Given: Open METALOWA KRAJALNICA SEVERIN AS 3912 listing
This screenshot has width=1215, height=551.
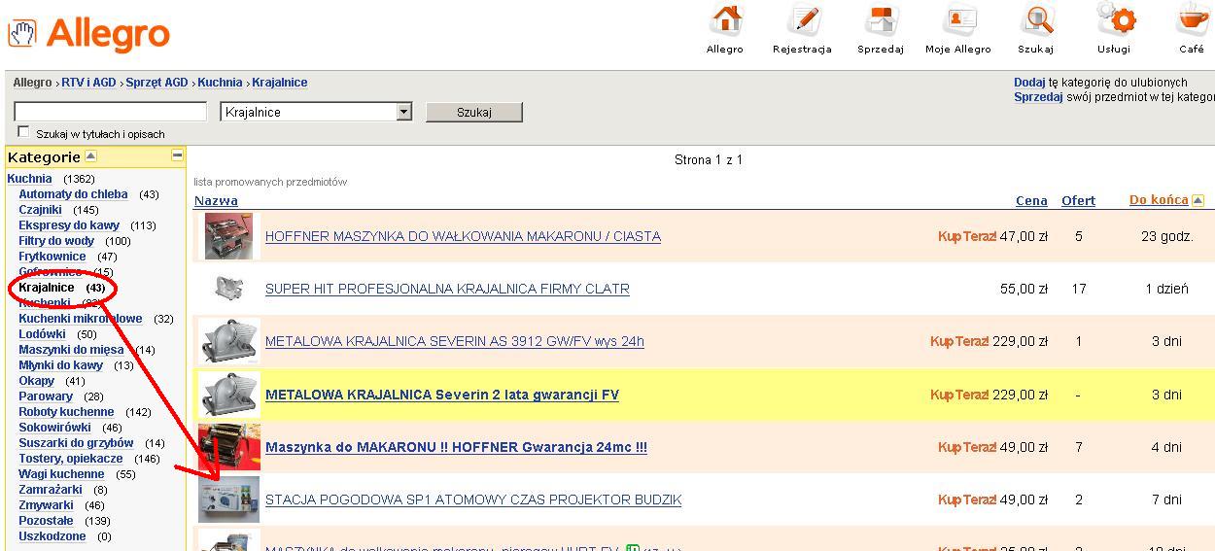Looking at the screenshot, I should [454, 341].
